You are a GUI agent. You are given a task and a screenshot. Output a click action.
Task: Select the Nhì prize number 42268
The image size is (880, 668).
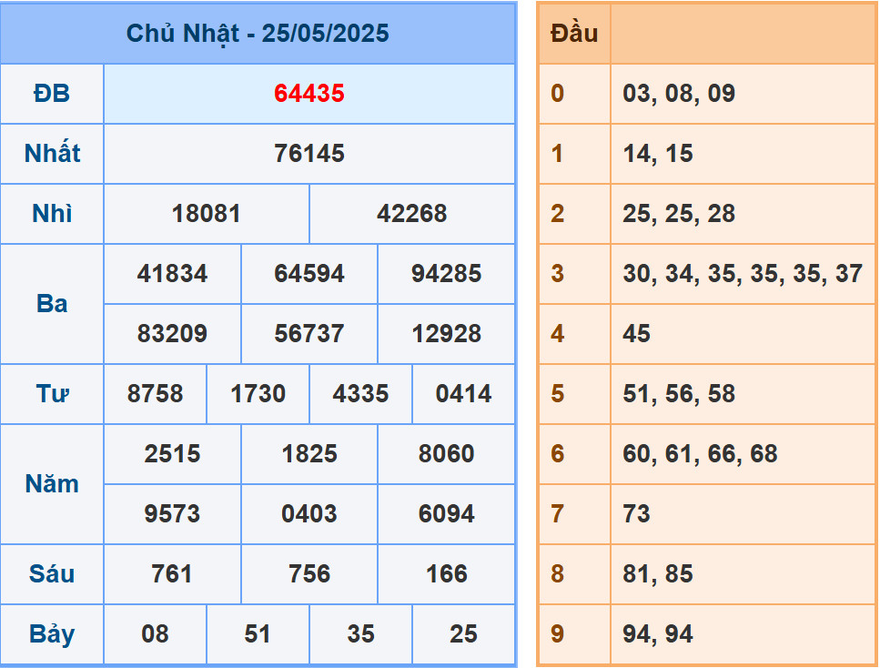tap(412, 214)
